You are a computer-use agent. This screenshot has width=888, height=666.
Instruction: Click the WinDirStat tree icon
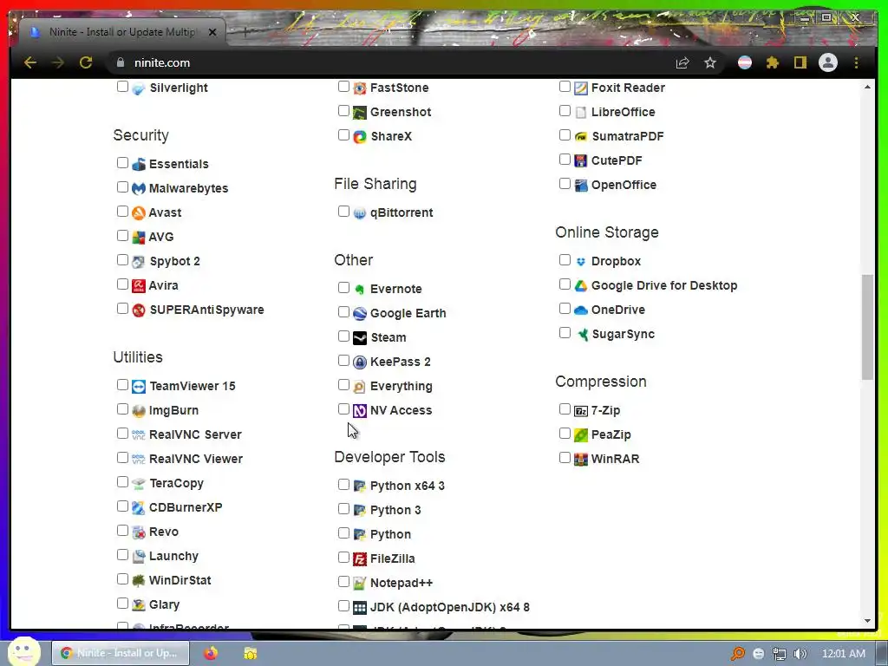[x=139, y=580]
